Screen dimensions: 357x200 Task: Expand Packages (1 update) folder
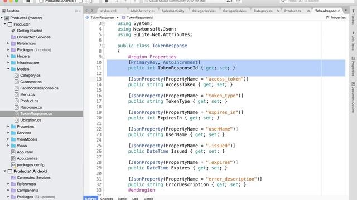[x=8, y=49]
